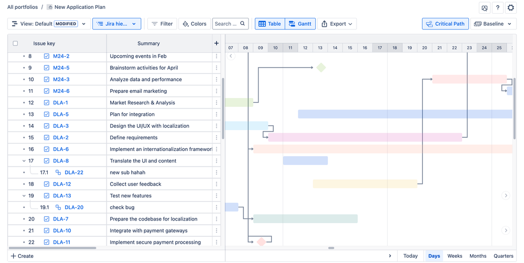The image size is (524, 263).
Task: Switch to the Gantt view
Action: coord(300,24)
